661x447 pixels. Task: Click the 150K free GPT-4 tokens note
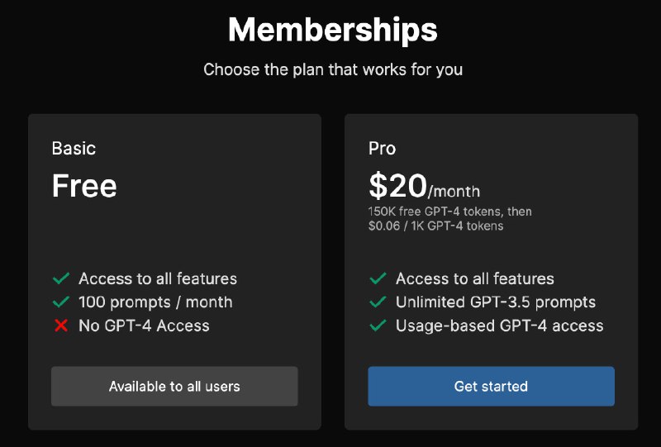coord(449,212)
